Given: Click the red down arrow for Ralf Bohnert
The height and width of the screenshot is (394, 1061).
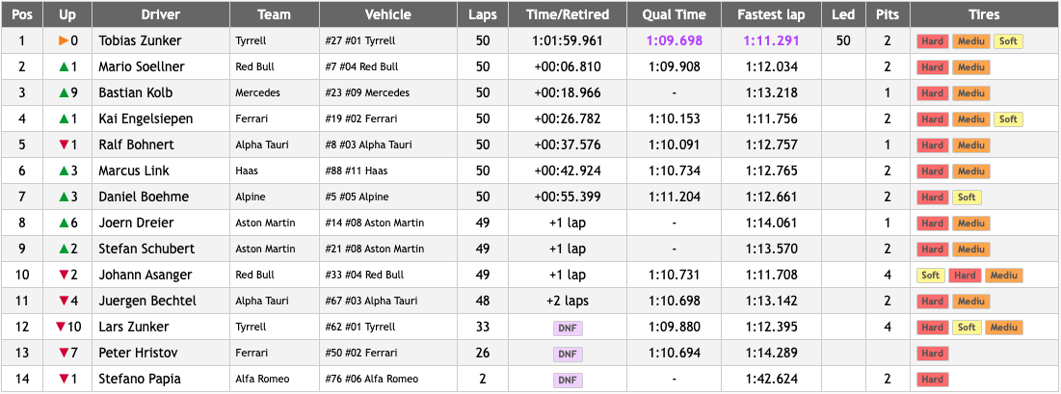Looking at the screenshot, I should click(64, 145).
